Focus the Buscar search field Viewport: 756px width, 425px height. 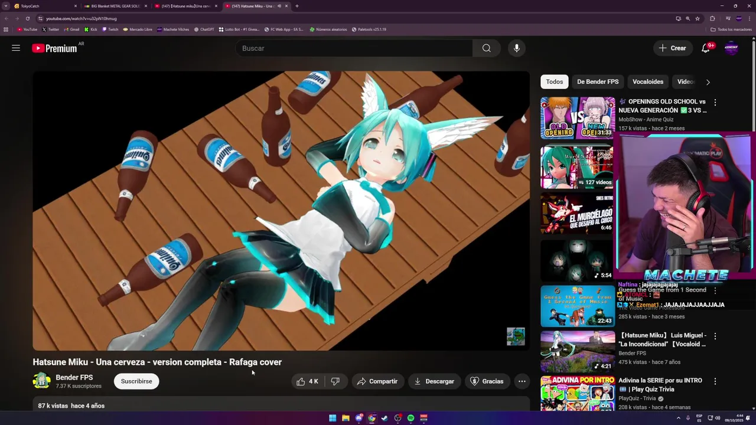point(354,48)
